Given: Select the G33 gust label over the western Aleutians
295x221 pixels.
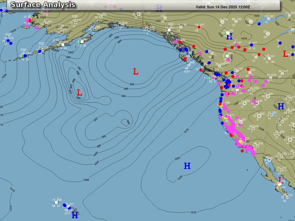Looking at the screenshot, I should point(23,50).
